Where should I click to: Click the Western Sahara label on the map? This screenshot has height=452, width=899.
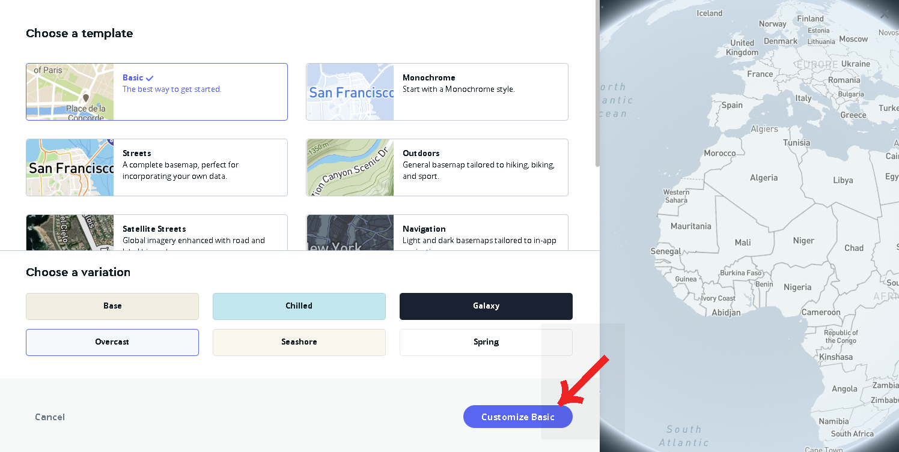(x=676, y=196)
